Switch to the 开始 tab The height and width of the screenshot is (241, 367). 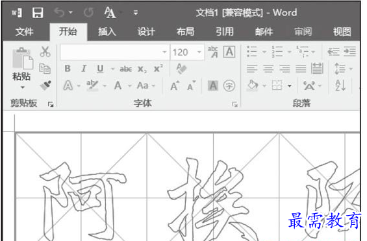pos(68,32)
